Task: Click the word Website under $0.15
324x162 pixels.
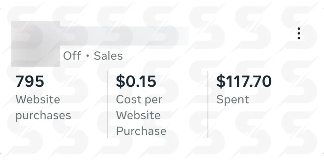Action: coord(138,115)
